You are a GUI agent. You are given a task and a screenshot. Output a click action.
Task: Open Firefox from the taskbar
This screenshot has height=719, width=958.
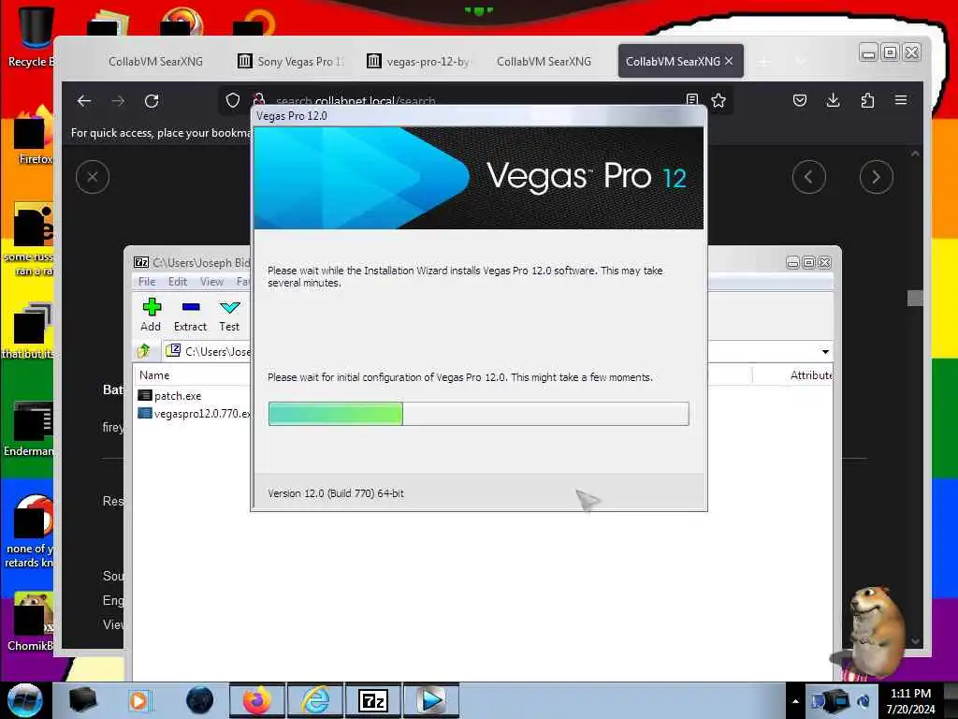pos(256,700)
